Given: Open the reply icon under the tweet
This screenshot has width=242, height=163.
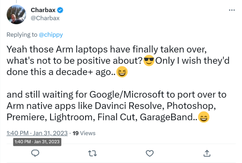Looking at the screenshot, I should [35, 153].
